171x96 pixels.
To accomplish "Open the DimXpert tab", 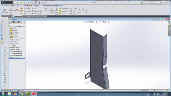I will tap(33, 16).
